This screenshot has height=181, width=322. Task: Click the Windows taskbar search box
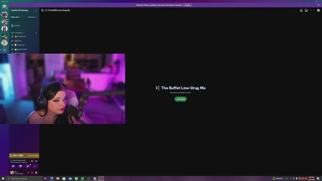(x=24, y=178)
